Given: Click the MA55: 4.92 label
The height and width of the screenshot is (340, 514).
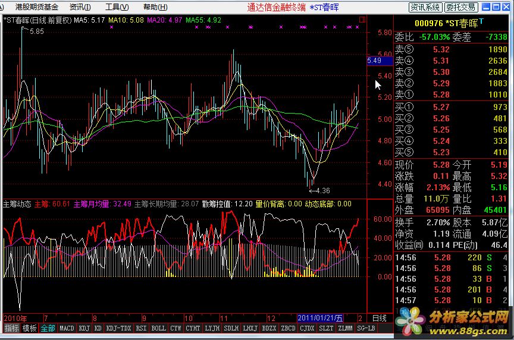Looking at the screenshot, I should 203,20.
